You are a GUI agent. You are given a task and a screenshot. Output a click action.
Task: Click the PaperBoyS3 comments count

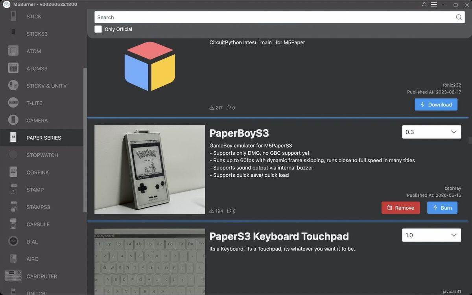231,211
